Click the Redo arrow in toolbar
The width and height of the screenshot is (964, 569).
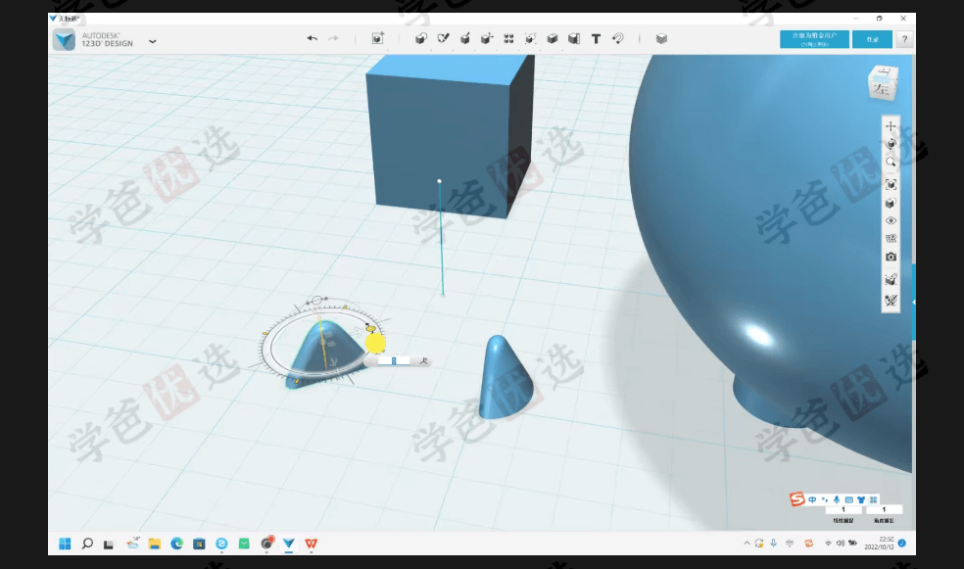point(333,39)
